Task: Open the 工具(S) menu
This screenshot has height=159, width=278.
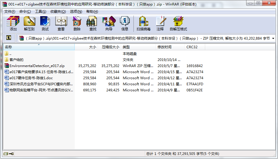Action: pyautogui.click(x=41, y=12)
